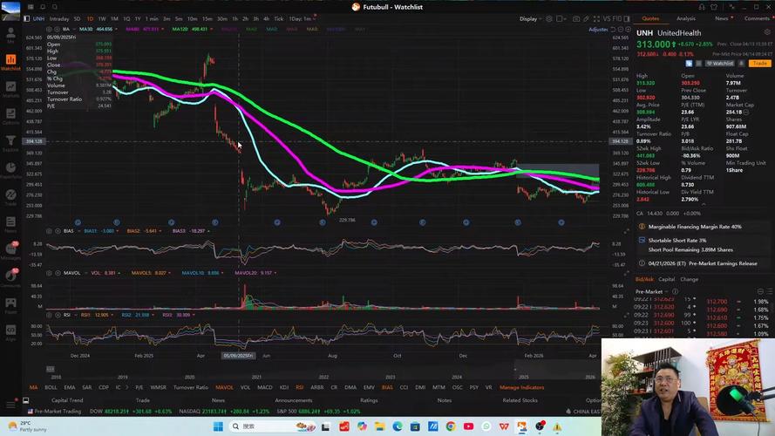This screenshot has width=775, height=436.
Task: Open the Markets icon in left sidebar
Action: 10,90
